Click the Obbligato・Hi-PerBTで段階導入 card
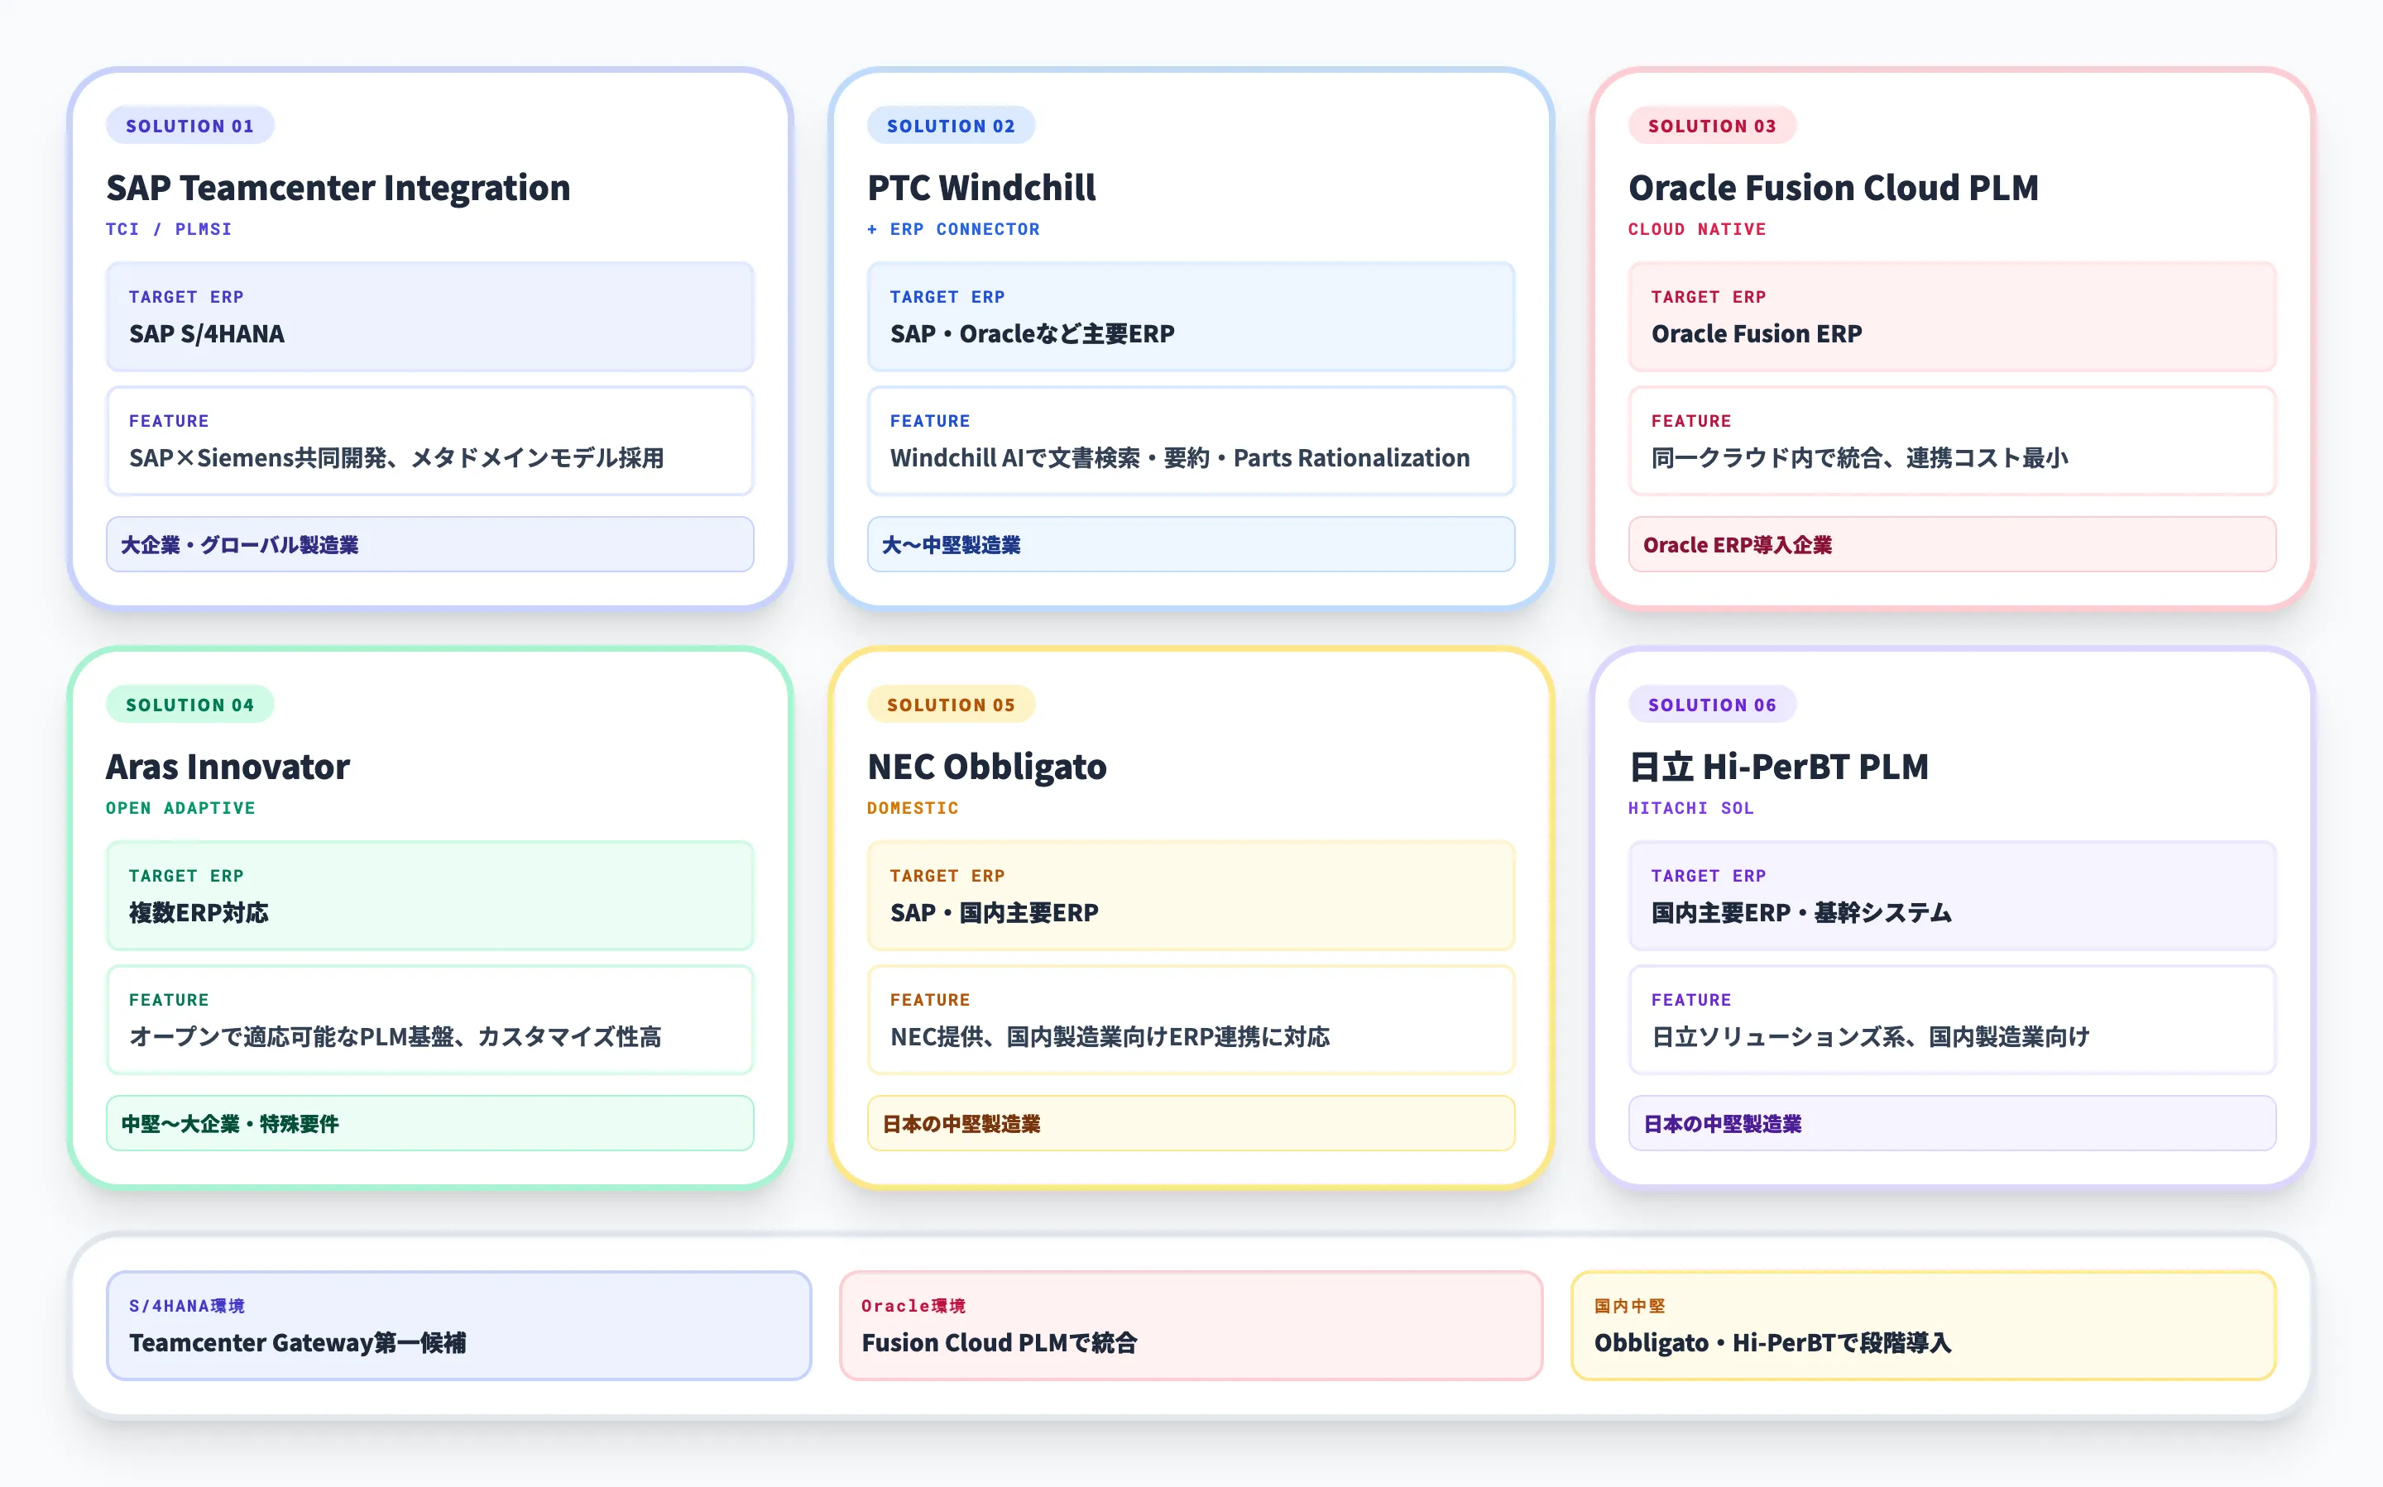Image resolution: width=2383 pixels, height=1487 pixels. pyautogui.click(x=1923, y=1325)
